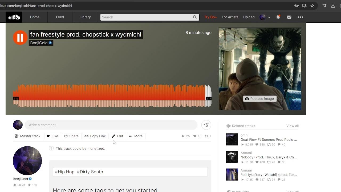This screenshot has width=341, height=192.
Task: Click BenjiCold artist name under title
Action: 39,43
